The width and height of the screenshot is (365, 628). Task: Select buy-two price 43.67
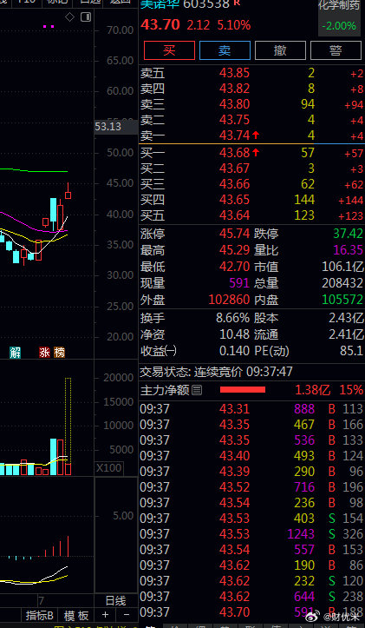[234, 169]
